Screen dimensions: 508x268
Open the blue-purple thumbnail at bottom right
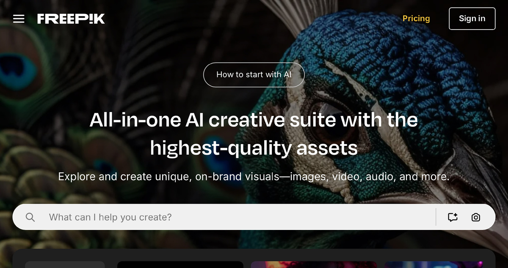point(433,265)
